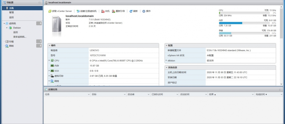Click the SGX memory icon

click(52, 71)
